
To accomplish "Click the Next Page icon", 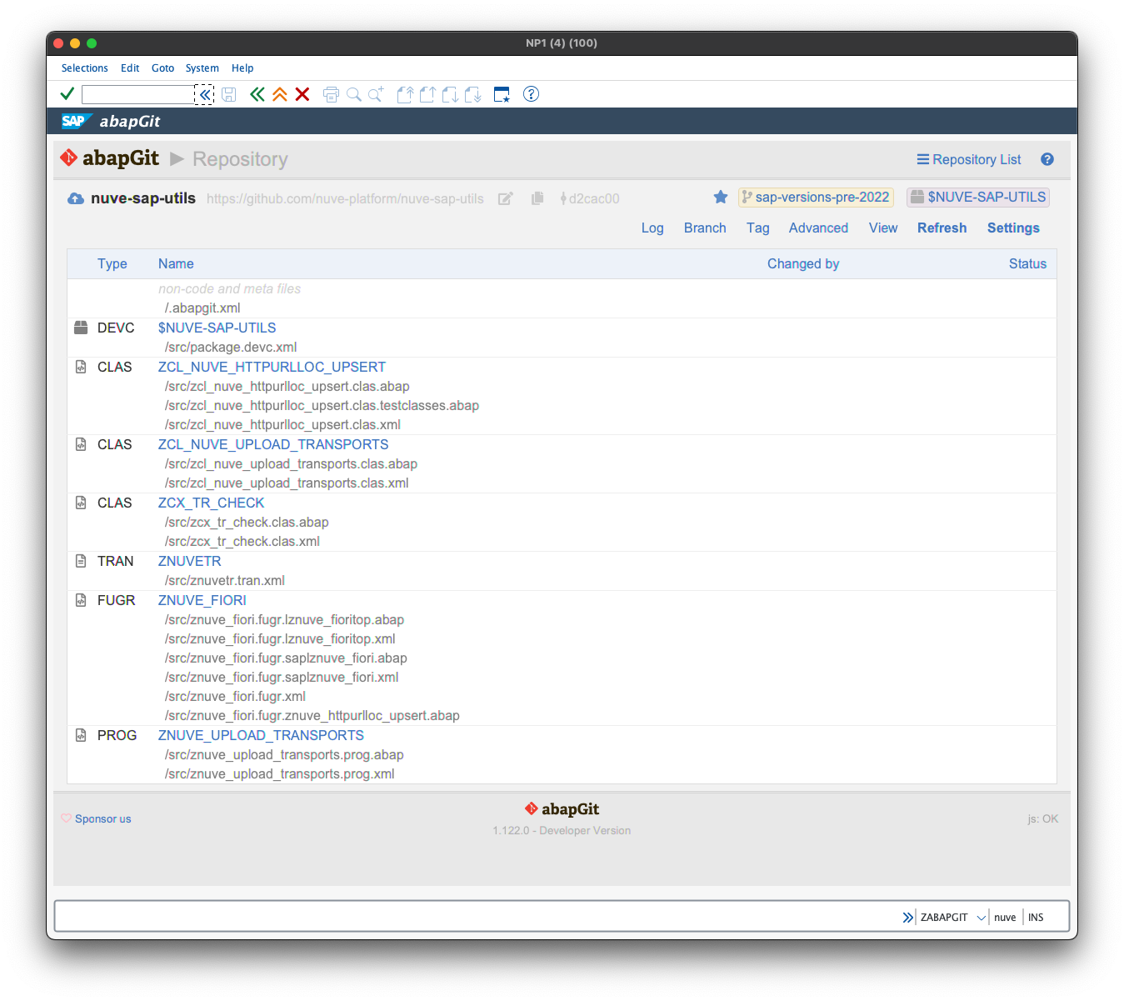I will click(450, 94).
